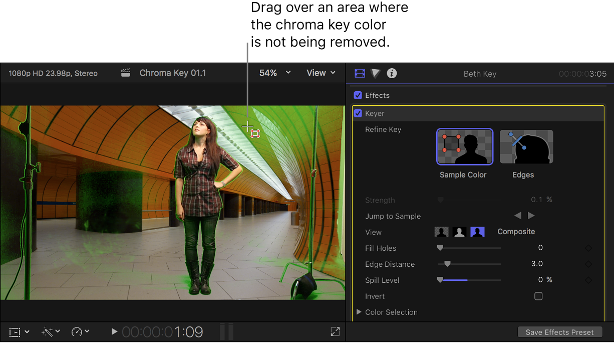The image size is (614, 343).
Task: Select the Edges tool in Refine Key
Action: [x=526, y=146]
